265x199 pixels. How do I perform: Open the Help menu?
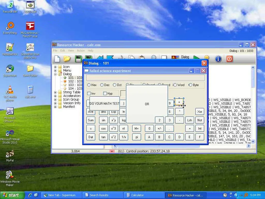90,51
